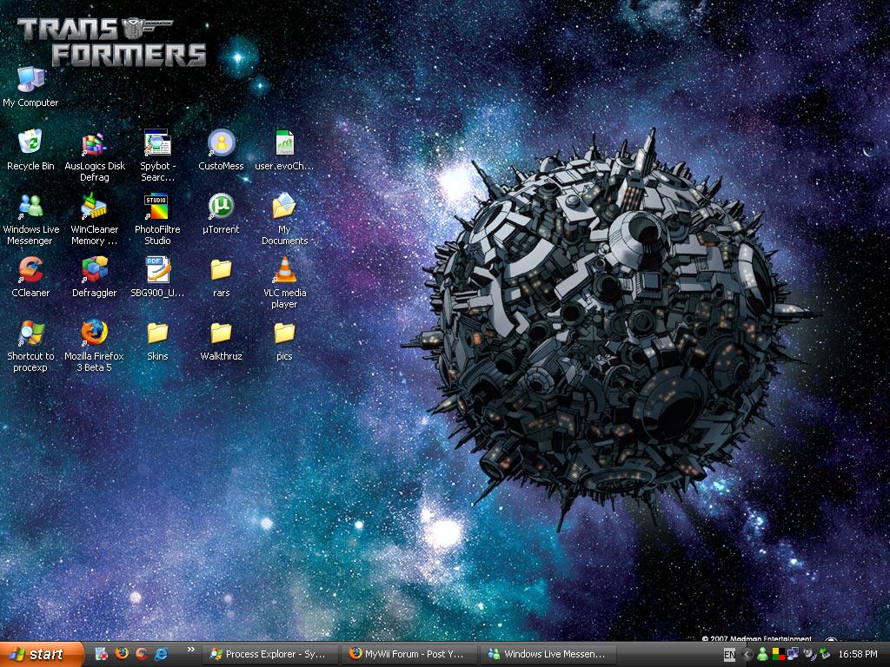Switch to Process Explorer taskbar button
Image resolution: width=890 pixels, height=667 pixels.
269,654
